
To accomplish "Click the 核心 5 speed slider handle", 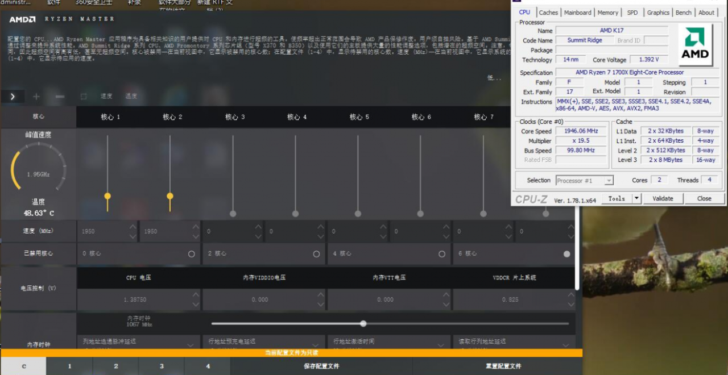I will coord(358,214).
